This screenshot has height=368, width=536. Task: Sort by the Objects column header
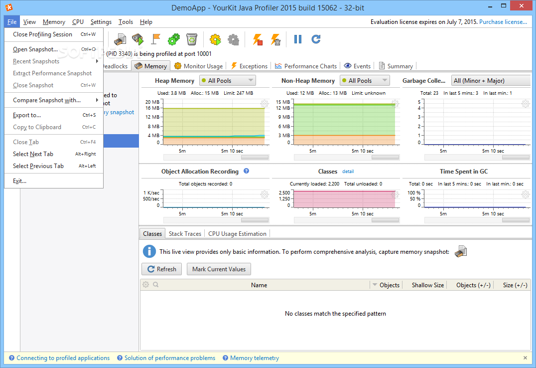click(386, 285)
